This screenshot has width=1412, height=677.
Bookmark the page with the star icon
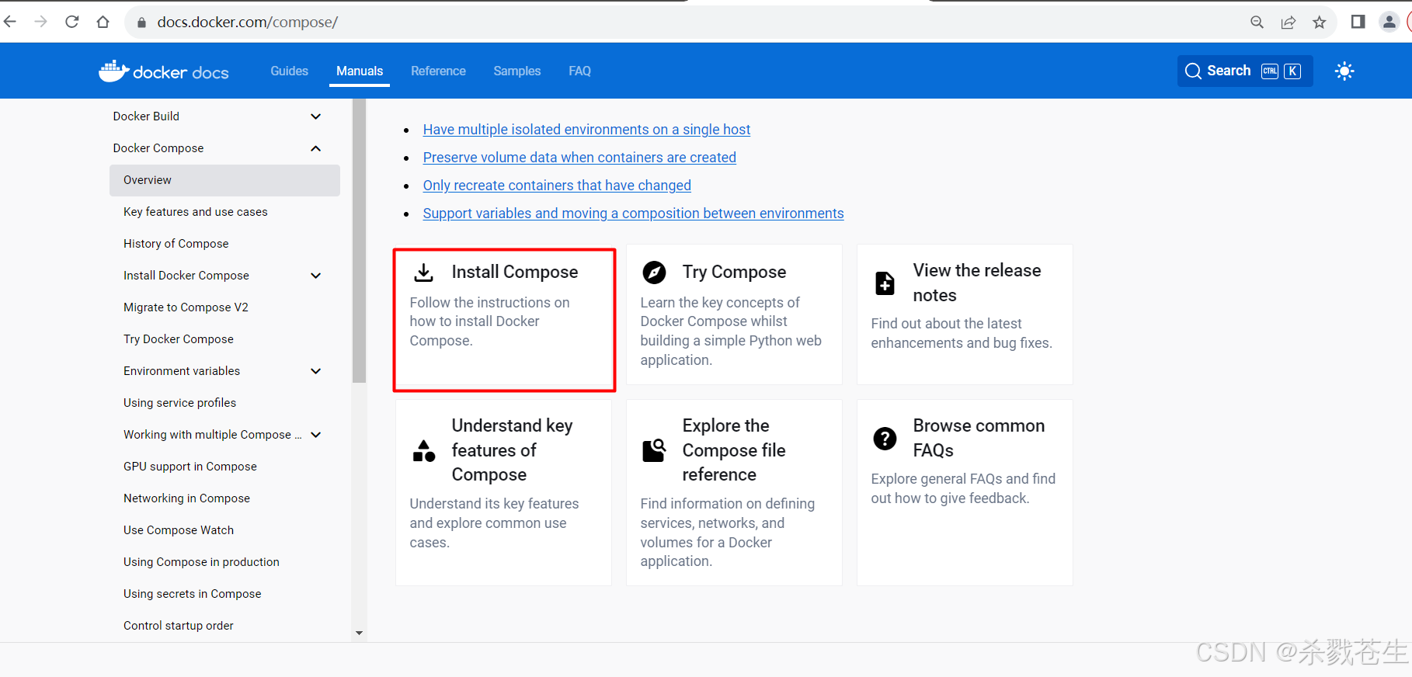click(1320, 23)
